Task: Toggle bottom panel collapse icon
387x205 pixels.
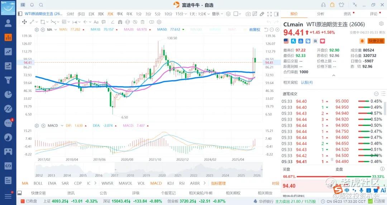Action: (x=19, y=193)
